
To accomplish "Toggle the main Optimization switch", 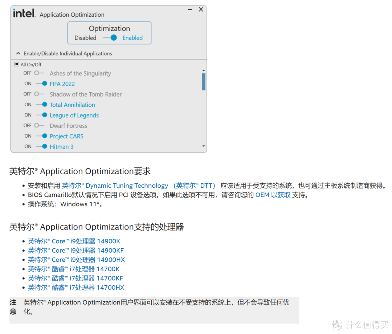I will point(110,38).
